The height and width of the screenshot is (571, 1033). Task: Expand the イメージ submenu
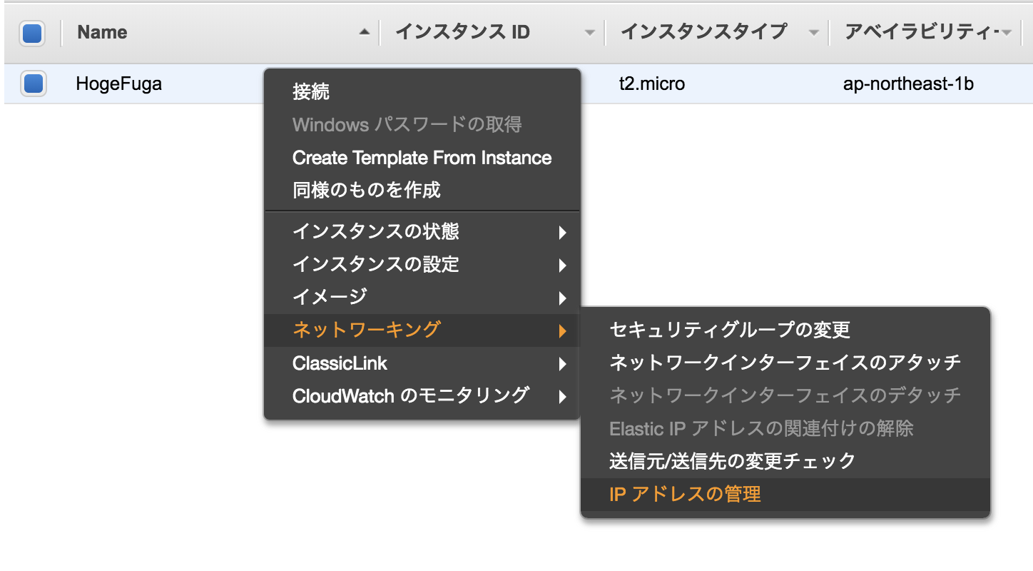pos(328,297)
